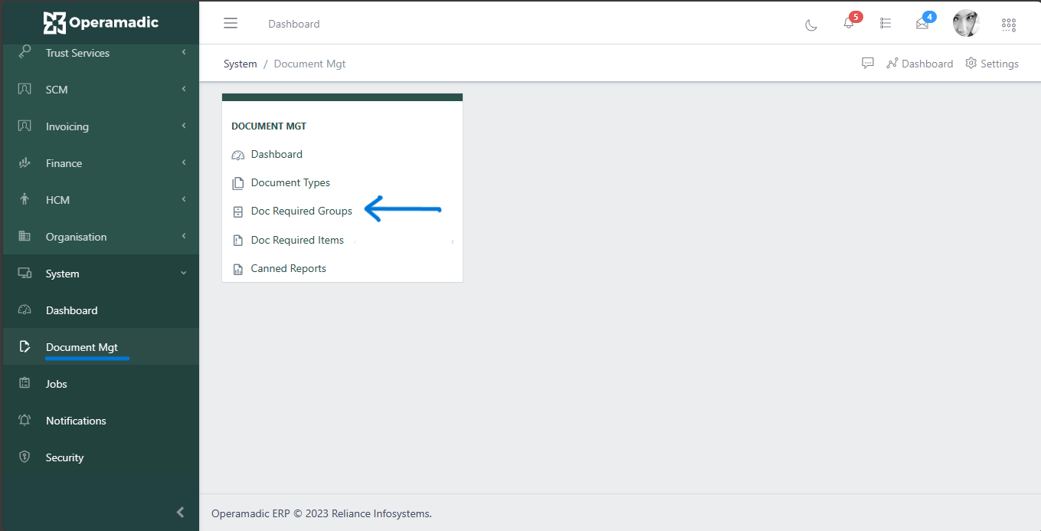Image resolution: width=1041 pixels, height=531 pixels.
Task: Expand the Trust Services chevron
Action: point(184,52)
